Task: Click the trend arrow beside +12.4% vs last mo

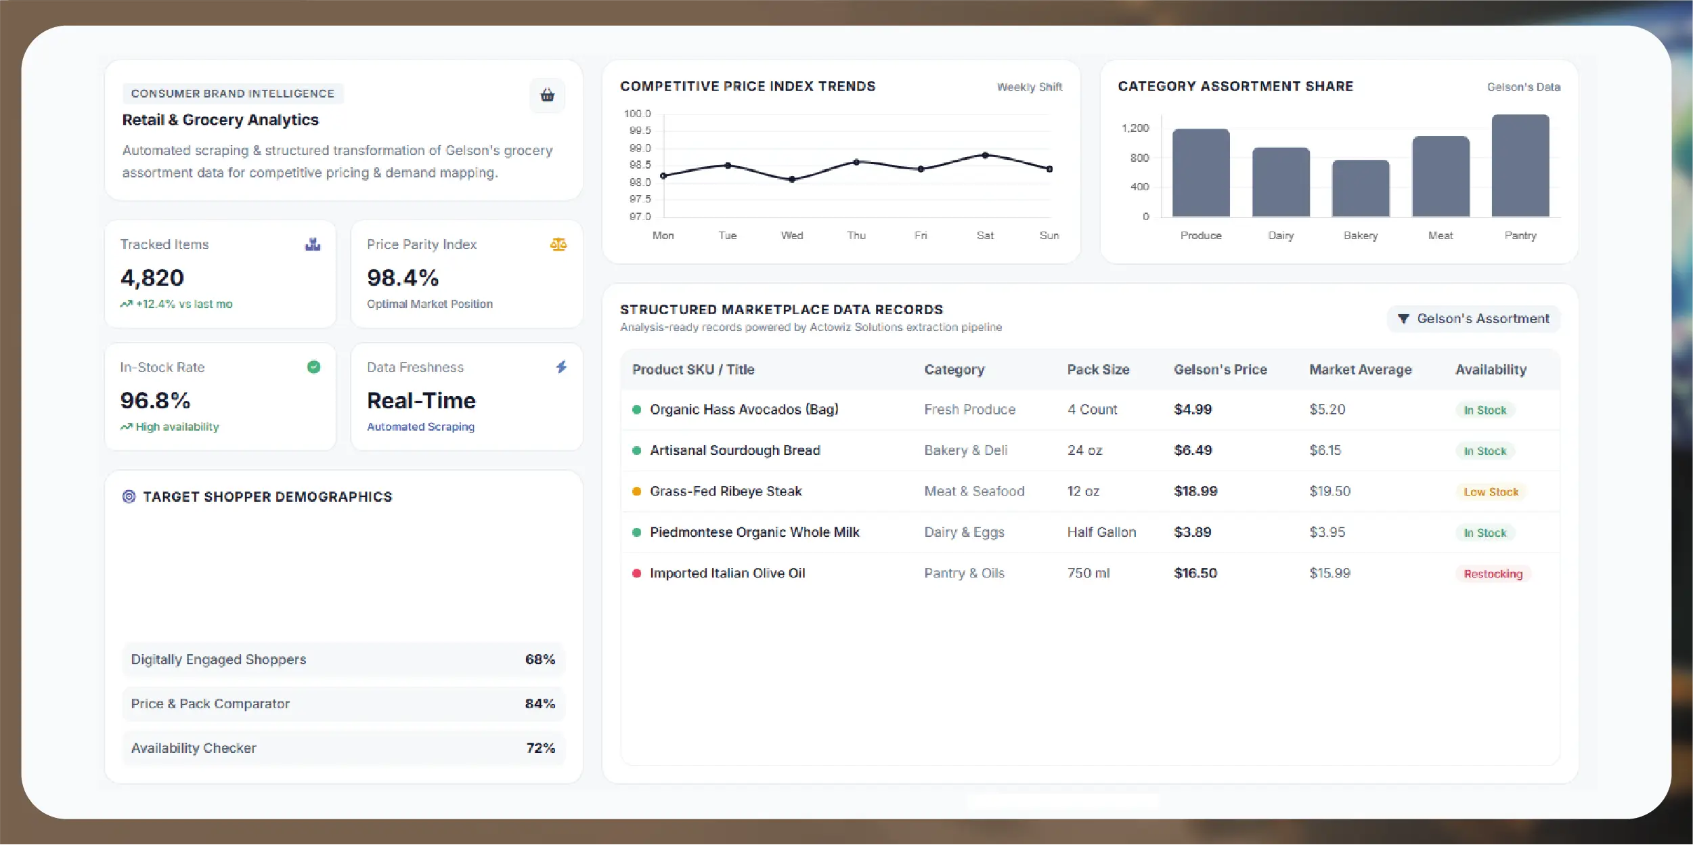Action: coord(126,304)
